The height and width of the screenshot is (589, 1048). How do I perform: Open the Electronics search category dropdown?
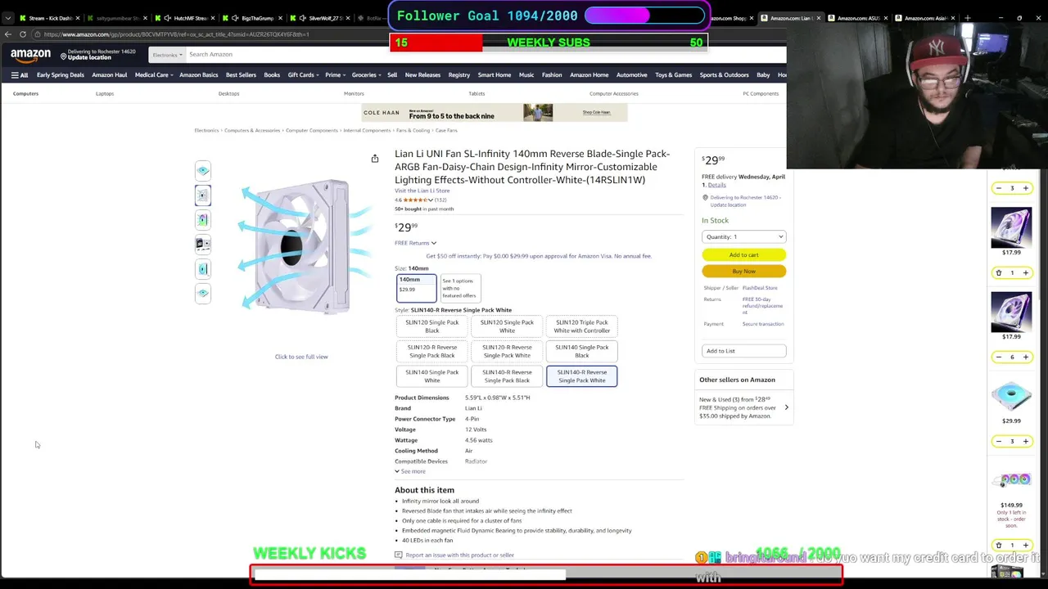point(166,55)
